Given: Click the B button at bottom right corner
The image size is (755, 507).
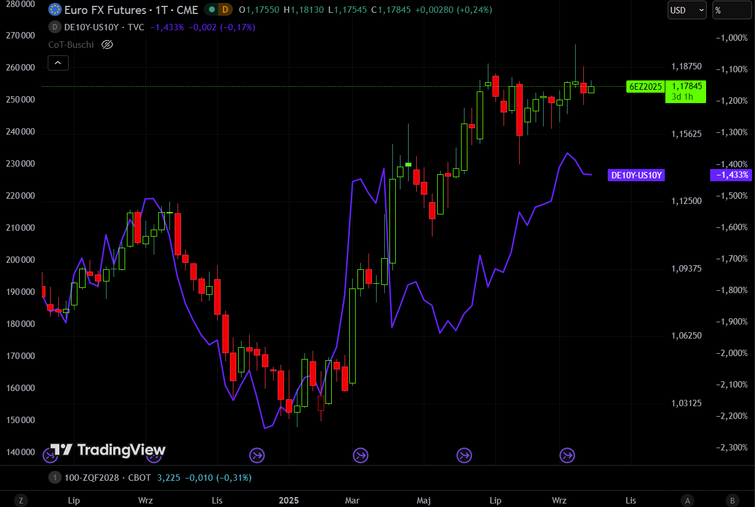Looking at the screenshot, I should (x=733, y=500).
